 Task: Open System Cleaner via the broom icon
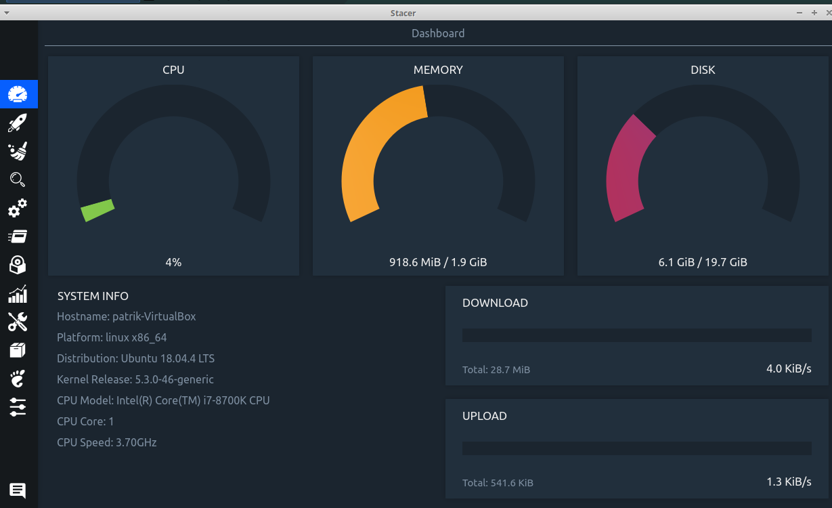pos(18,152)
